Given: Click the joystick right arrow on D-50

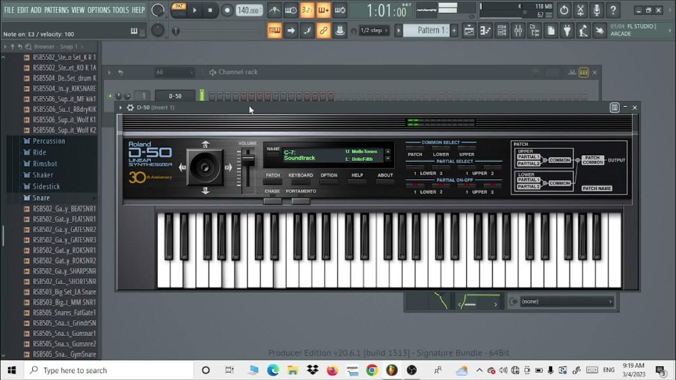Looking at the screenshot, I should pyautogui.click(x=228, y=167).
